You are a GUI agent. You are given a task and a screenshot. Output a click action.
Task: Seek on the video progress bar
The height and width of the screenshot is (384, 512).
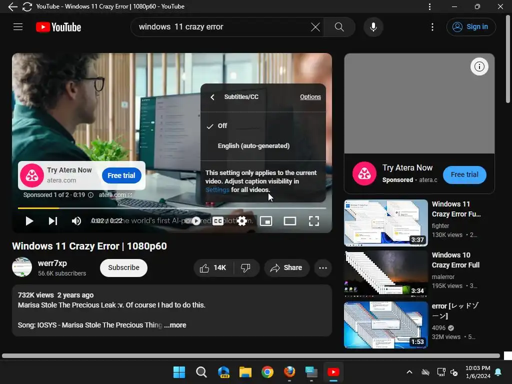pyautogui.click(x=172, y=208)
